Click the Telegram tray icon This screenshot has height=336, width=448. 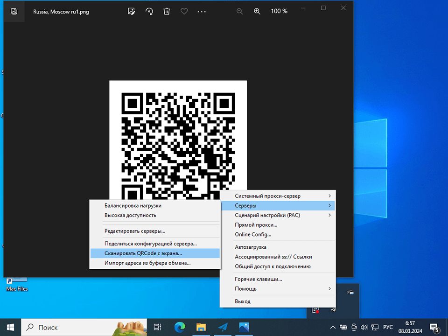pyautogui.click(x=333, y=310)
